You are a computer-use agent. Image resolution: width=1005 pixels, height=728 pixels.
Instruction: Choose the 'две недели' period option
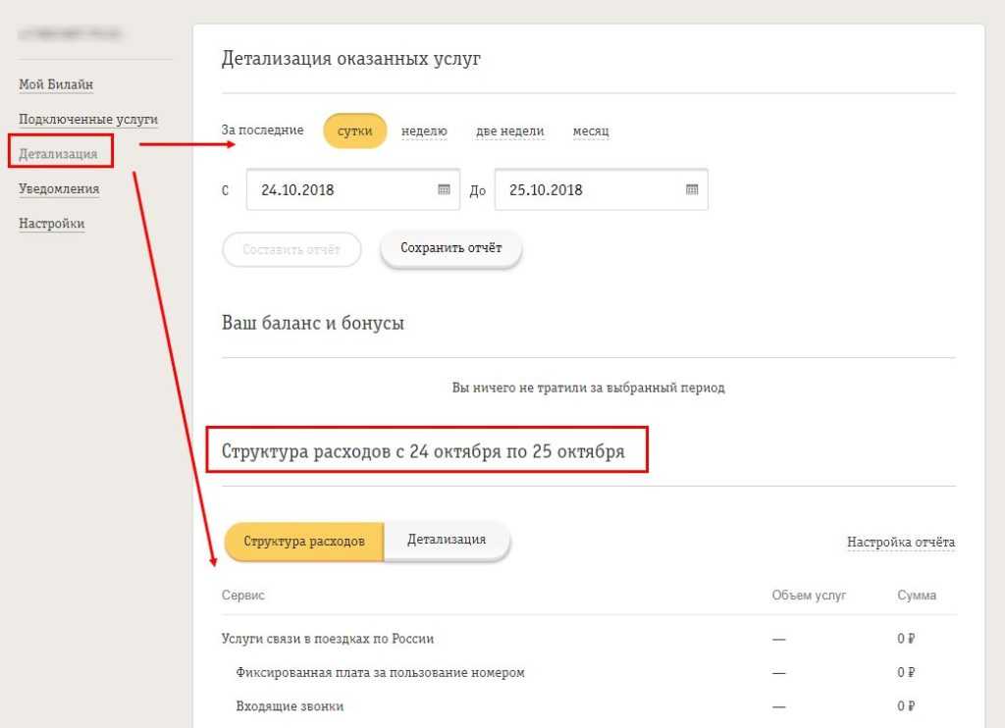pos(509,130)
